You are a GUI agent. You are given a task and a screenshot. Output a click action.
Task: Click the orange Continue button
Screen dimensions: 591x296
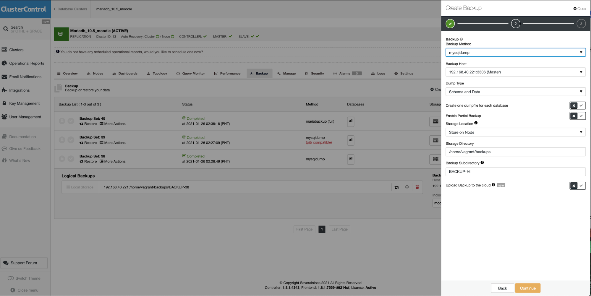click(x=528, y=288)
